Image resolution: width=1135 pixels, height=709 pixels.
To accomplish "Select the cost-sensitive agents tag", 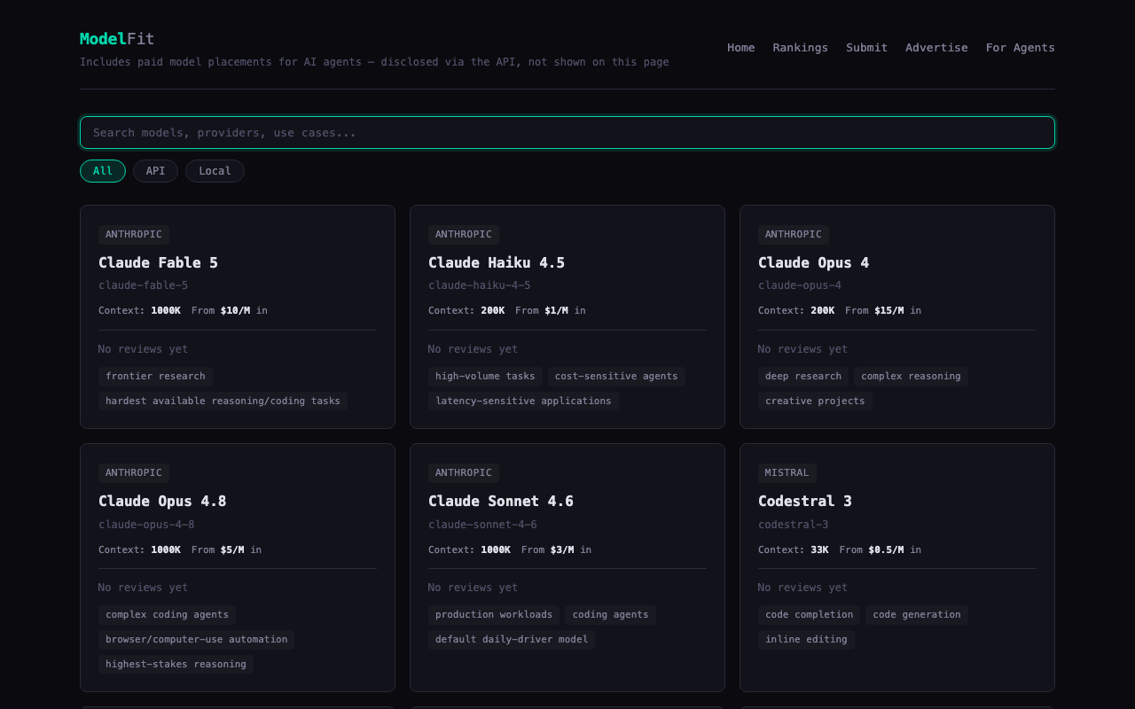I will [616, 377].
